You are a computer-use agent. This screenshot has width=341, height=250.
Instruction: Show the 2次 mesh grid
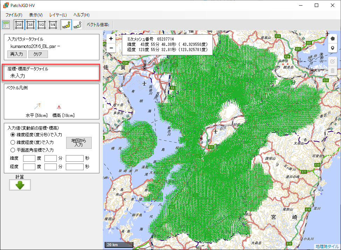[x=19, y=25]
